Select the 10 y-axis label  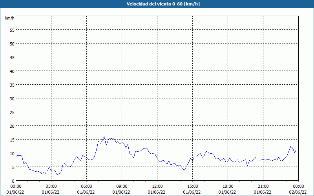(x=12, y=154)
